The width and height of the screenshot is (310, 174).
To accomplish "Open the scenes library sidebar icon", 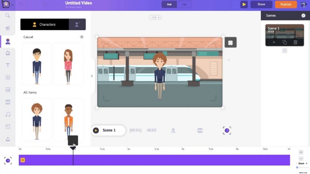I will pyautogui.click(x=8, y=28).
